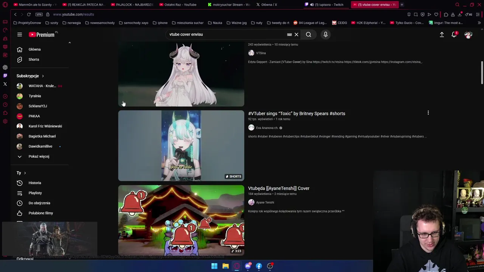Reload the page
Screen dimensions: 484x272
[x=29, y=14]
